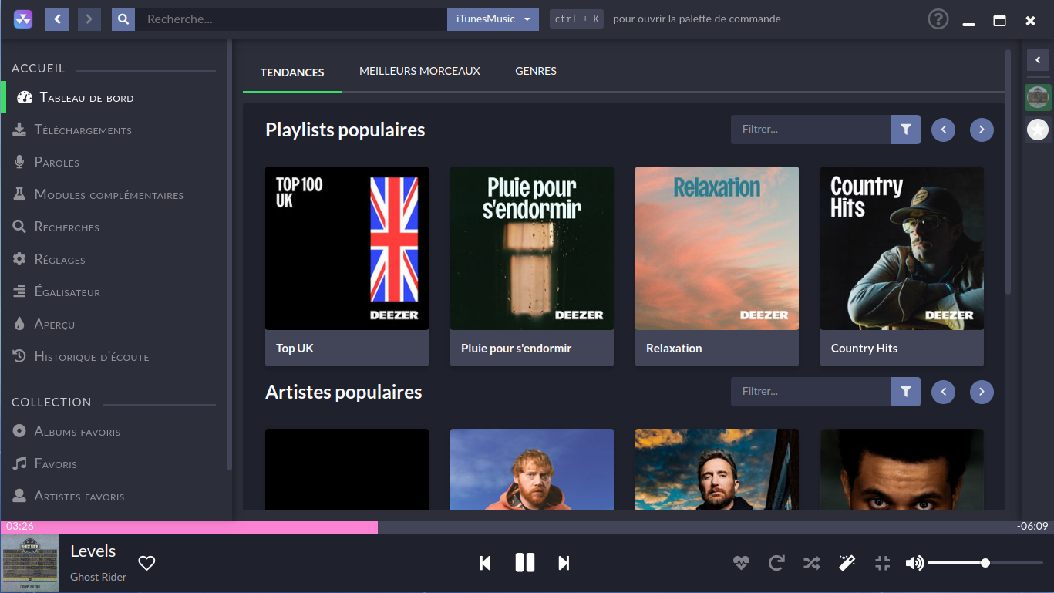1054x593 pixels.
Task: Show next popular artists with right chevron
Action: (x=982, y=392)
